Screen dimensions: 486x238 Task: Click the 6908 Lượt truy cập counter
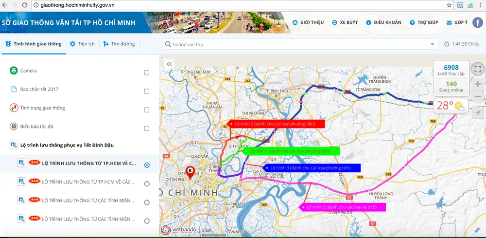pyautogui.click(x=451, y=70)
